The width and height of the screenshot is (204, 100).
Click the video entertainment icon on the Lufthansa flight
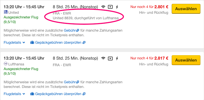point(110,59)
